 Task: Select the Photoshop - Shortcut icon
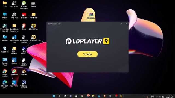coord(24,84)
